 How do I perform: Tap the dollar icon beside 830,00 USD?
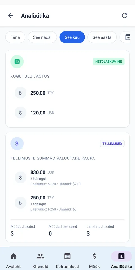[x=20, y=177]
